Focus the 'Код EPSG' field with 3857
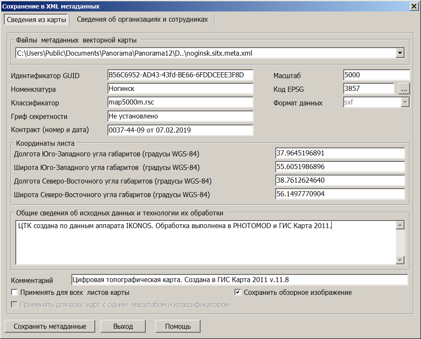Image resolution: width=421 pixels, height=339 pixels. (x=369, y=89)
